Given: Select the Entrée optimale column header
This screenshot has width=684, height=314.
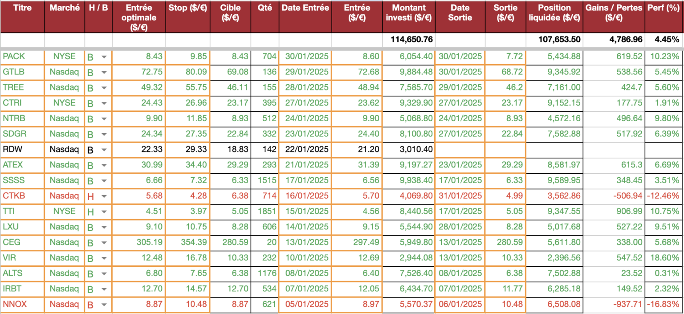Looking at the screenshot, I should (138, 16).
